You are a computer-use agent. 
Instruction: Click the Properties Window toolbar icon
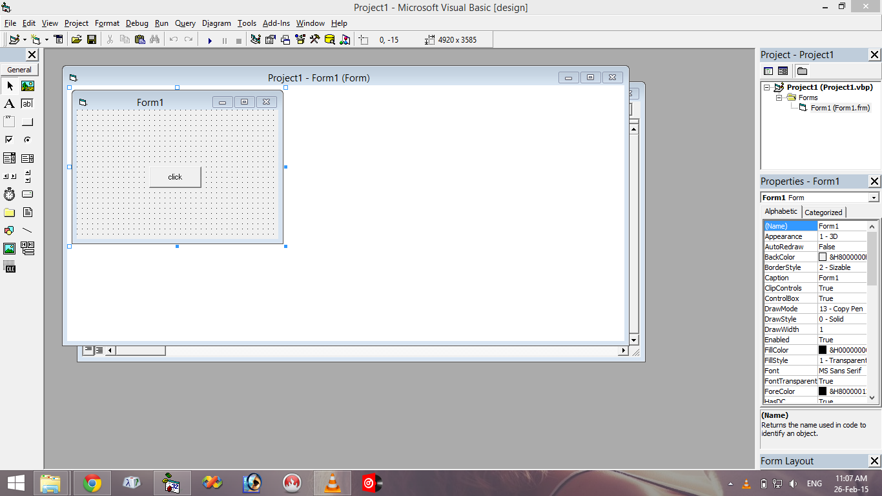click(271, 39)
